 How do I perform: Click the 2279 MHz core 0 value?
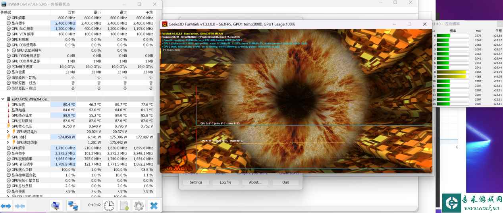pos(478,35)
